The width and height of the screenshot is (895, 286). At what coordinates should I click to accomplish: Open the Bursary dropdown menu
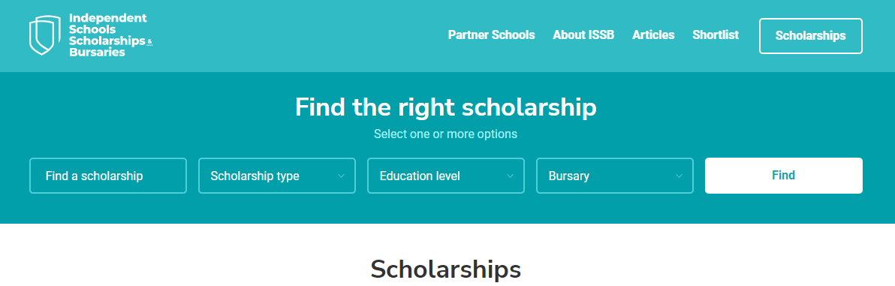coord(615,176)
